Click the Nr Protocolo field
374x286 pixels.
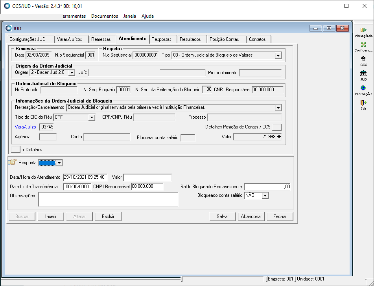(59, 90)
